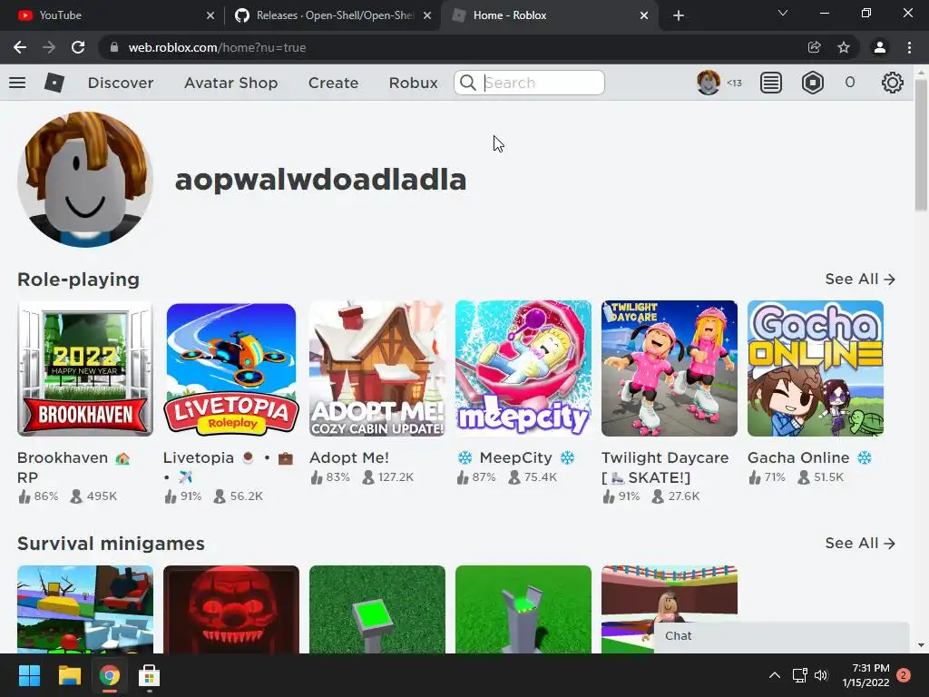The width and height of the screenshot is (929, 697).
Task: Open the Discover menu item
Action: (121, 83)
